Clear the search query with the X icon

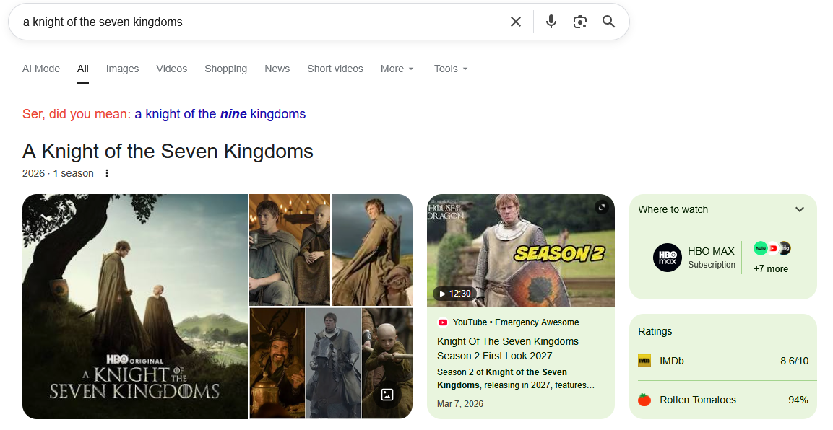[515, 22]
